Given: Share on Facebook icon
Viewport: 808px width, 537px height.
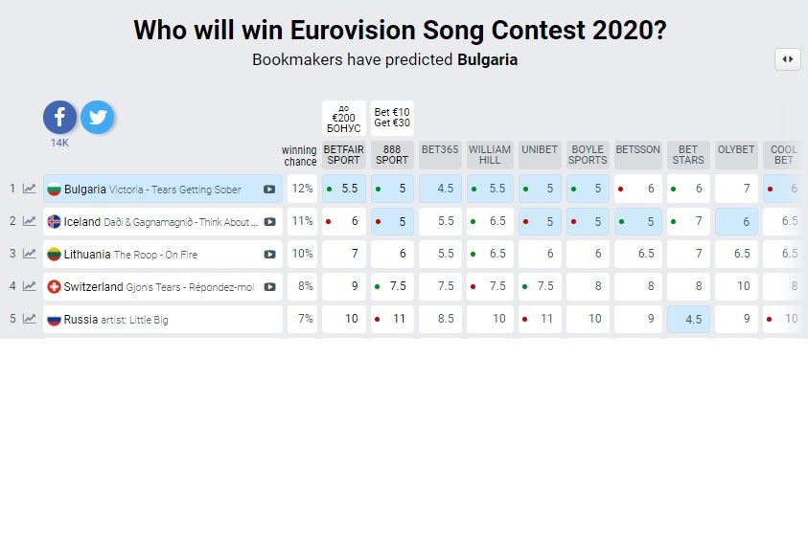Looking at the screenshot, I should tap(59, 117).
